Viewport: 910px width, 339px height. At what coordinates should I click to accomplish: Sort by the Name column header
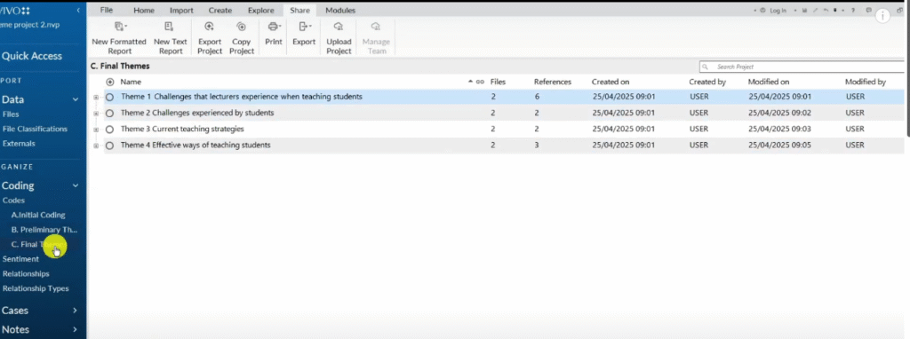pos(131,83)
